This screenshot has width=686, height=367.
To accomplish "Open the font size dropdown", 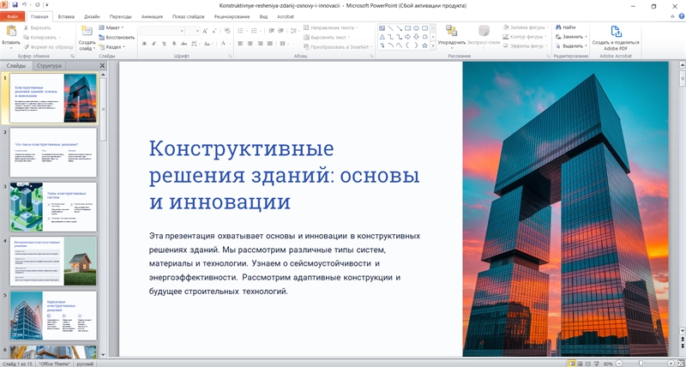I will point(197,31).
